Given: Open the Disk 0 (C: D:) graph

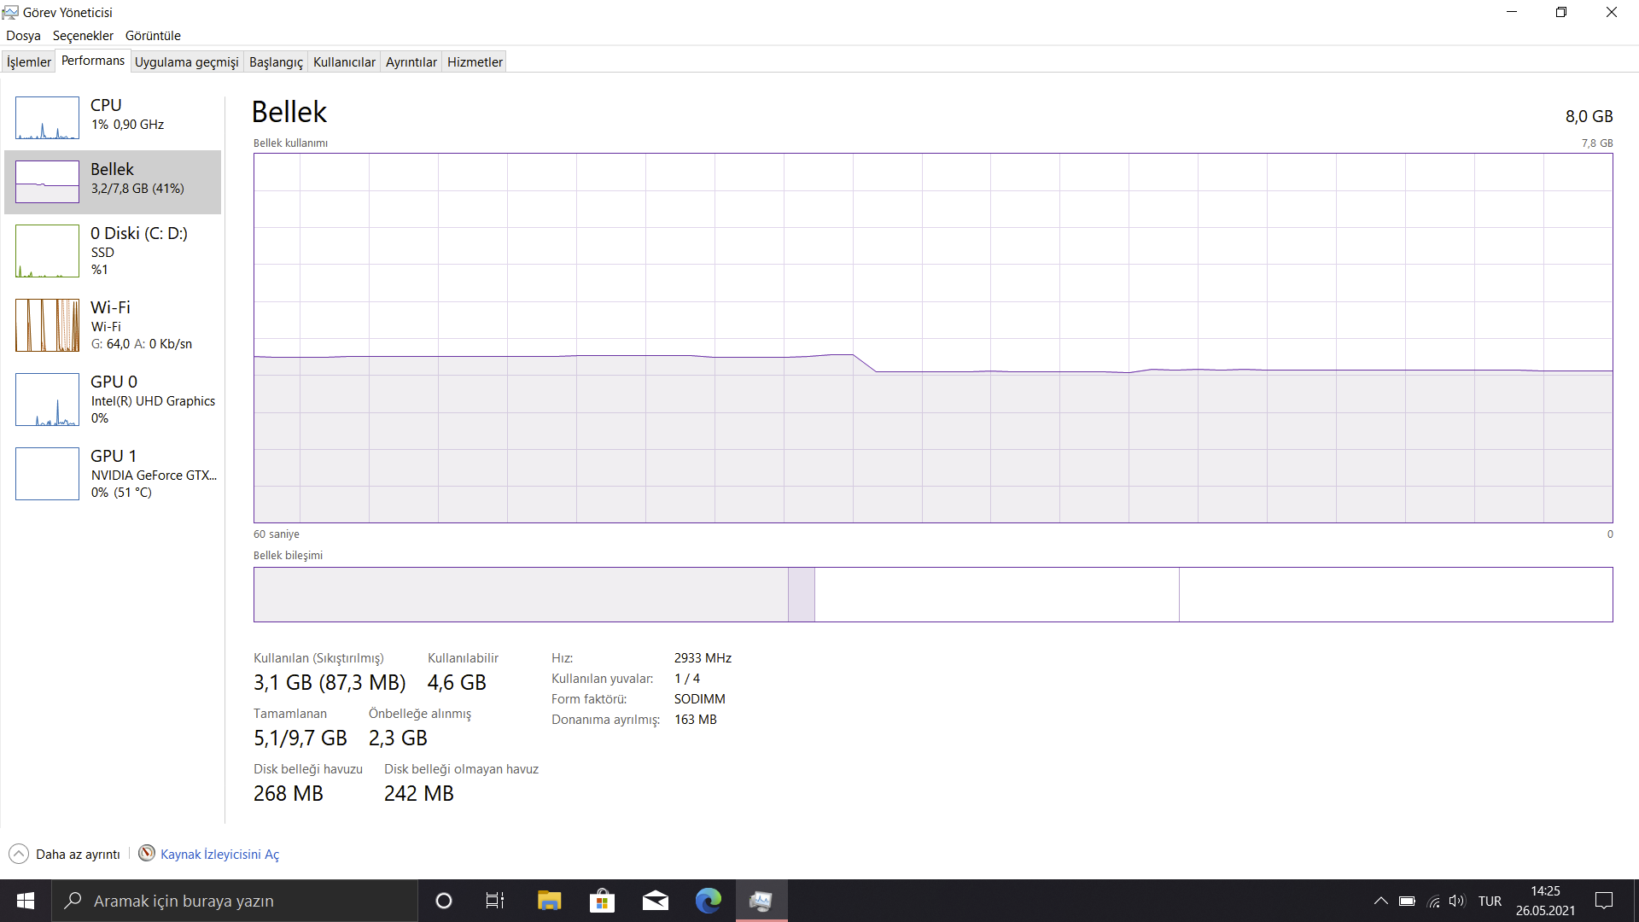Looking at the screenshot, I should tap(47, 251).
